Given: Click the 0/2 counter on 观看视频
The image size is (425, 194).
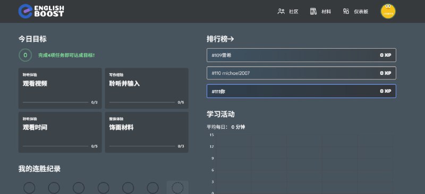Looking at the screenshot, I should pos(95,102).
